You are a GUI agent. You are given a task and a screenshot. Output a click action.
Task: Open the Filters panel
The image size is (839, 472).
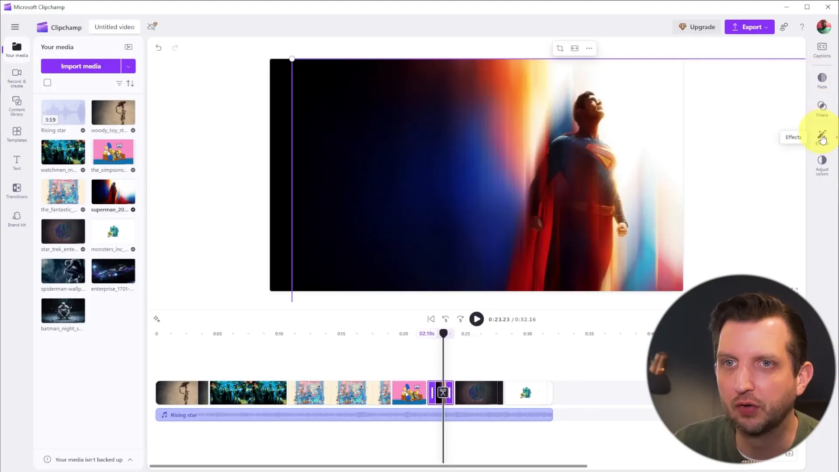pyautogui.click(x=822, y=108)
